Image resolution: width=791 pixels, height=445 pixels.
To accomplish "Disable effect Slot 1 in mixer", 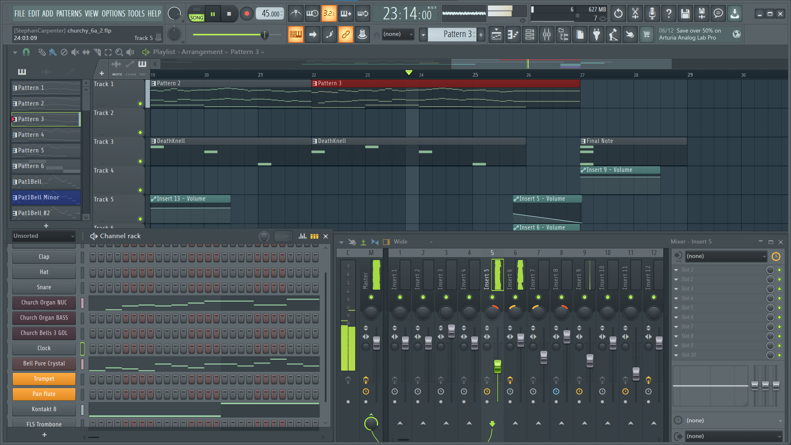I will coord(779,270).
